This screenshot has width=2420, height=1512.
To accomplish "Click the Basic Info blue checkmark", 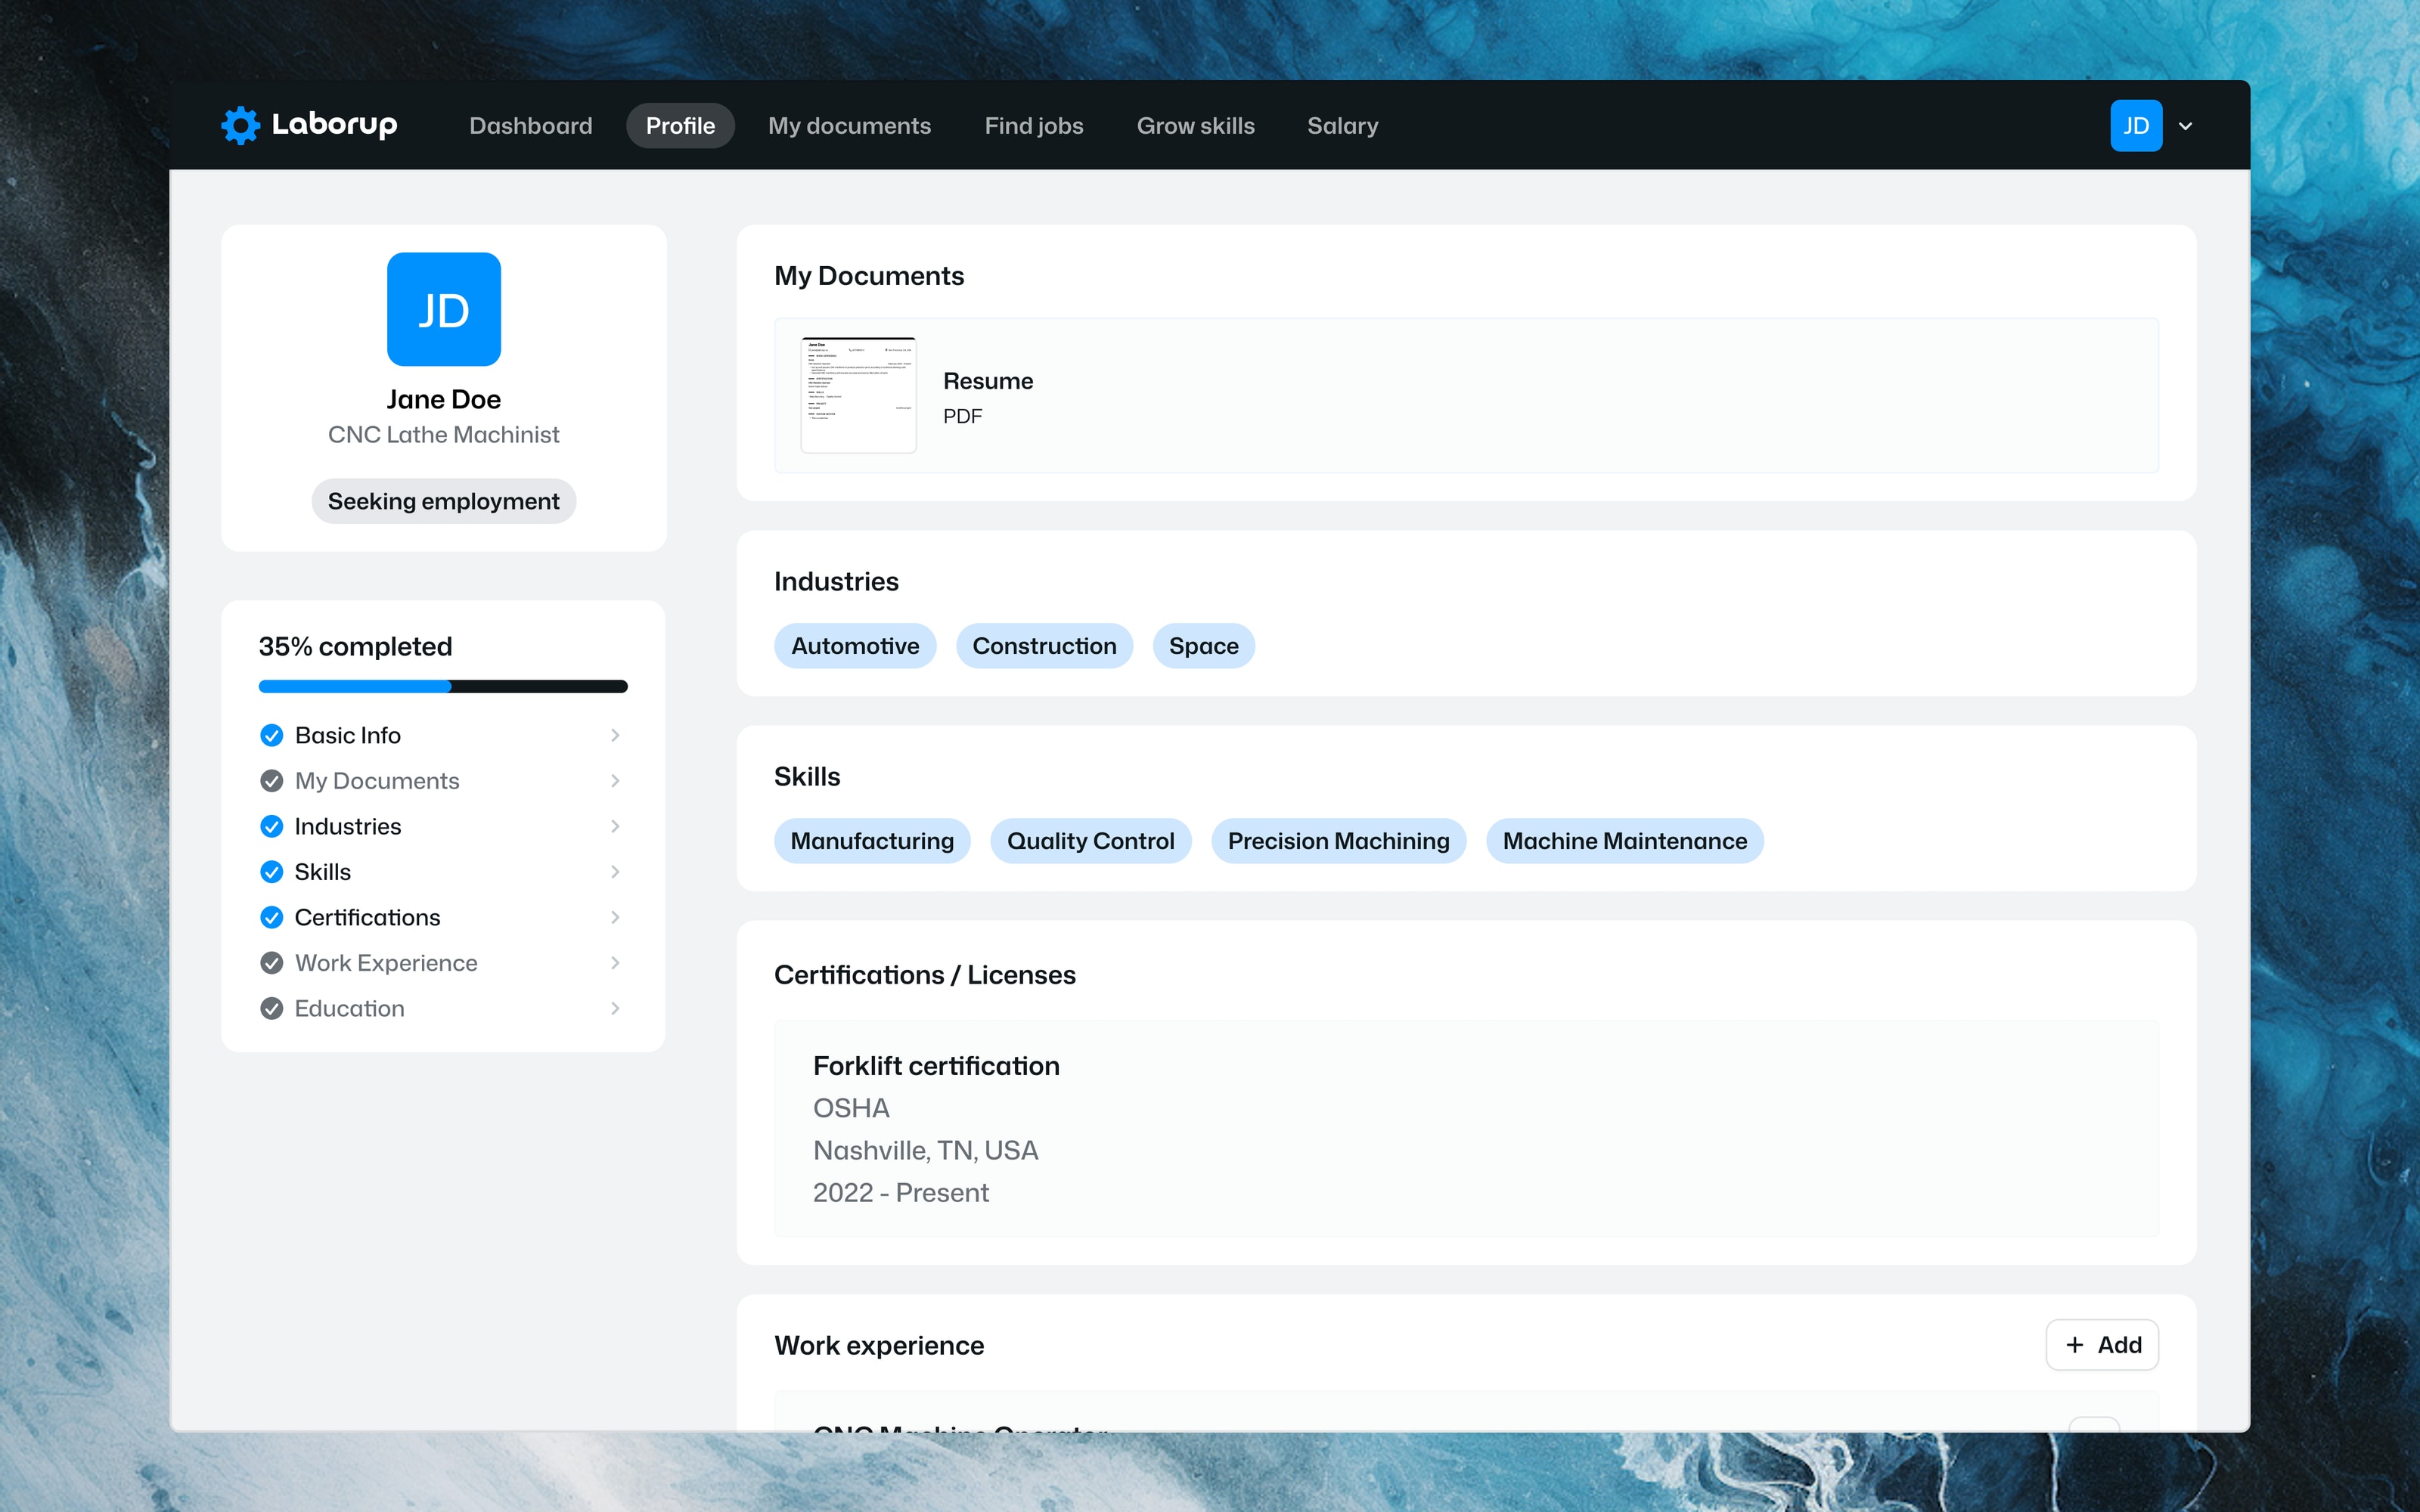I will (x=271, y=735).
